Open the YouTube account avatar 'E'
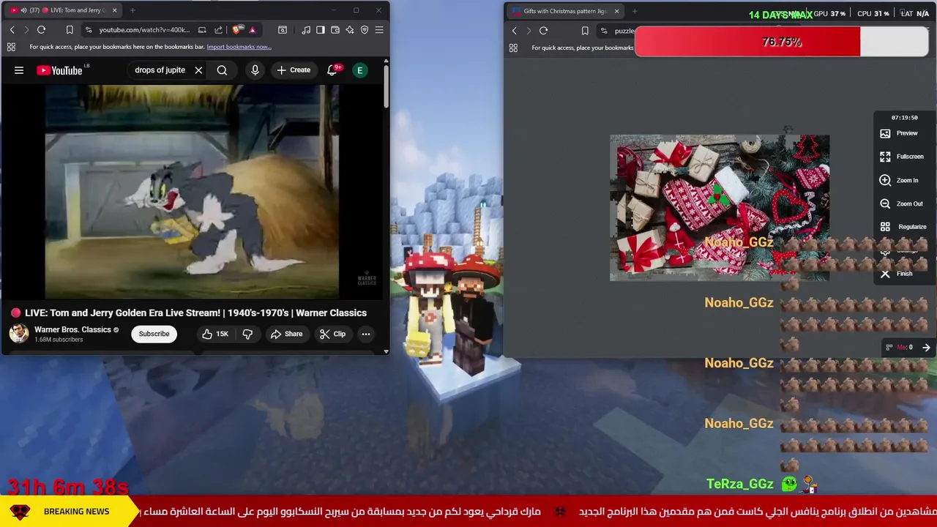937x527 pixels. pyautogui.click(x=359, y=70)
